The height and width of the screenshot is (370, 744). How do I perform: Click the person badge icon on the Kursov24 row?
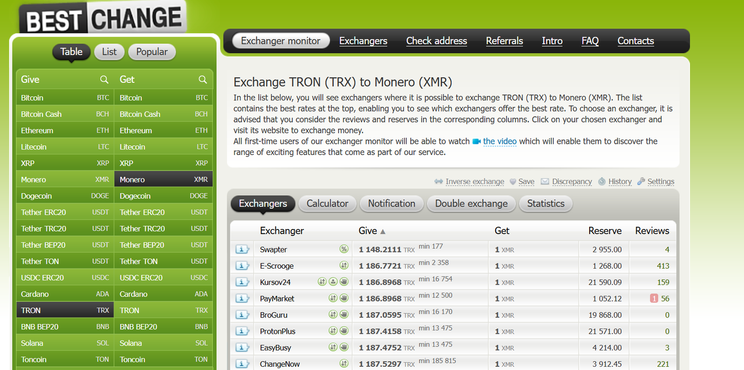pyautogui.click(x=333, y=282)
